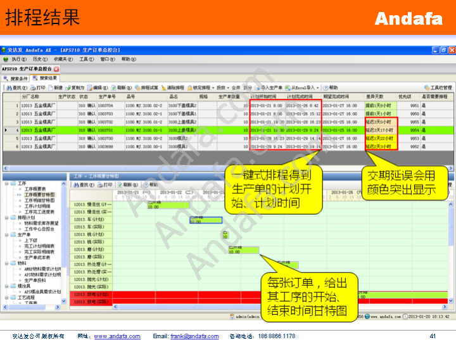Click the 打印 icon in Gantt panel toolbar
Viewport: 456px width, 342px height.
(100, 185)
